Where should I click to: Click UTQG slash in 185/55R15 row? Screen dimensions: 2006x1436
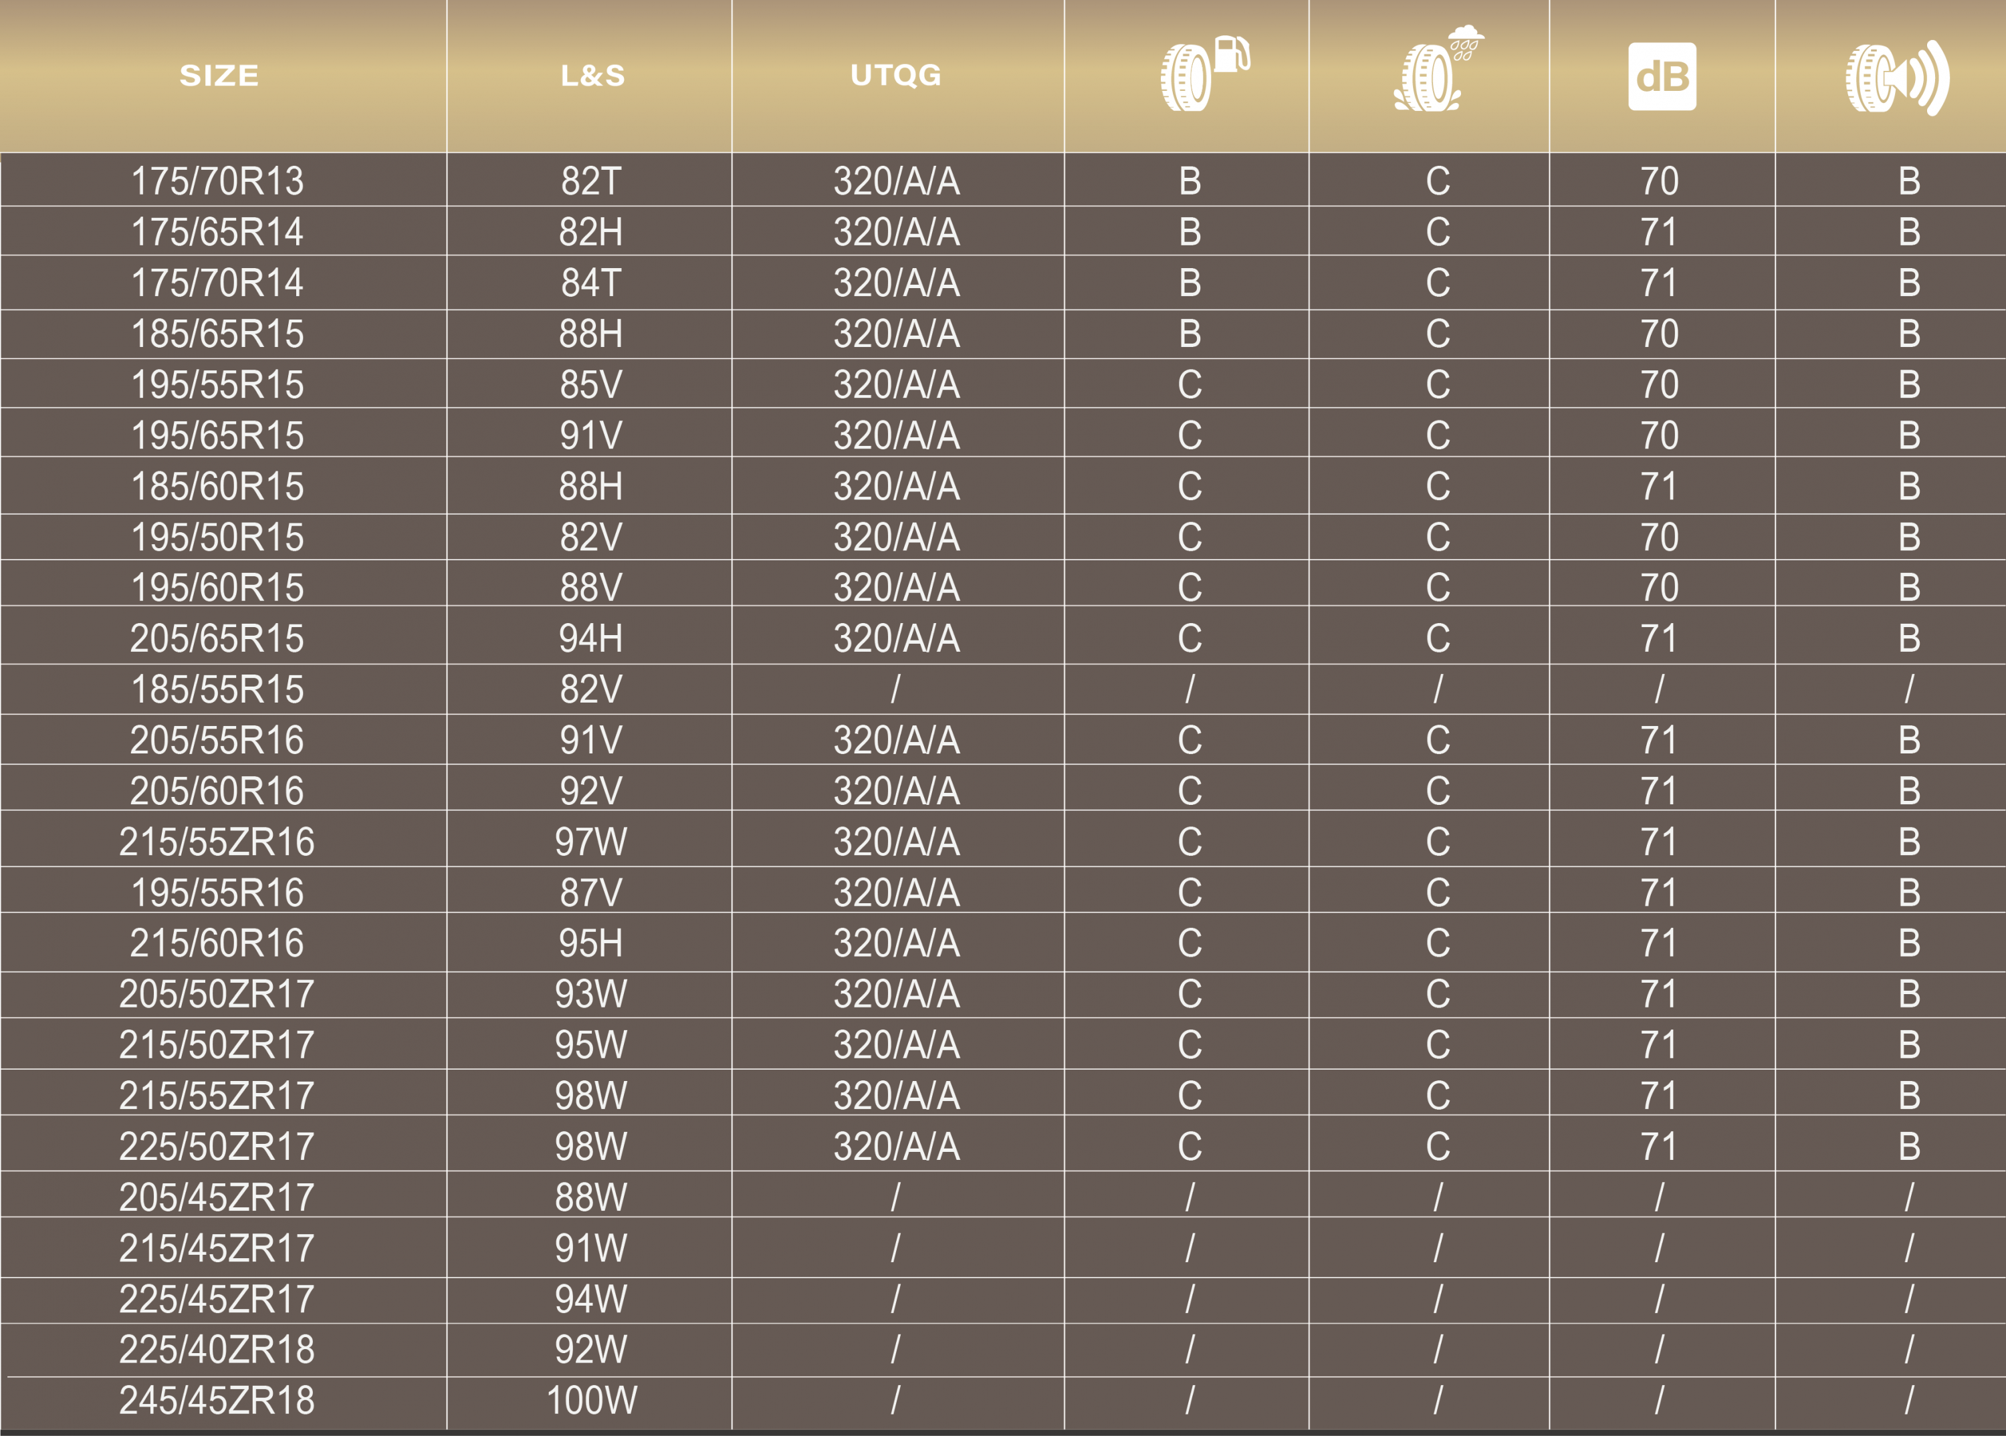click(896, 689)
